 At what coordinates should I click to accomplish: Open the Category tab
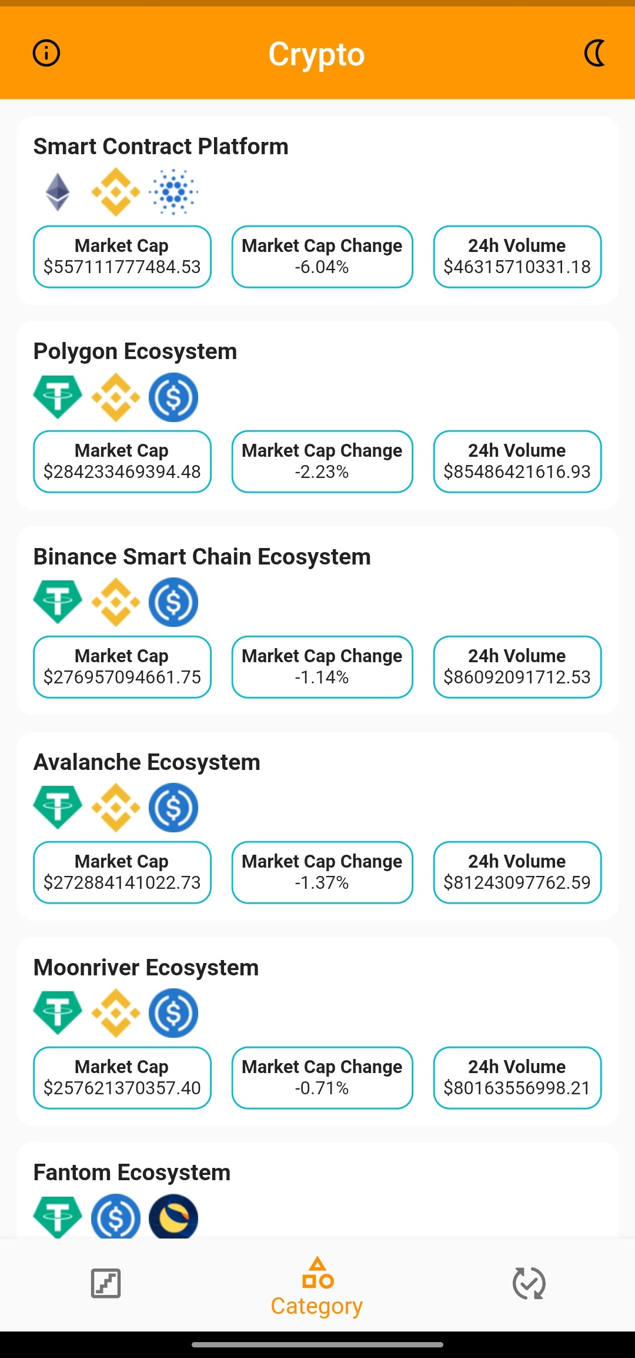(317, 1287)
